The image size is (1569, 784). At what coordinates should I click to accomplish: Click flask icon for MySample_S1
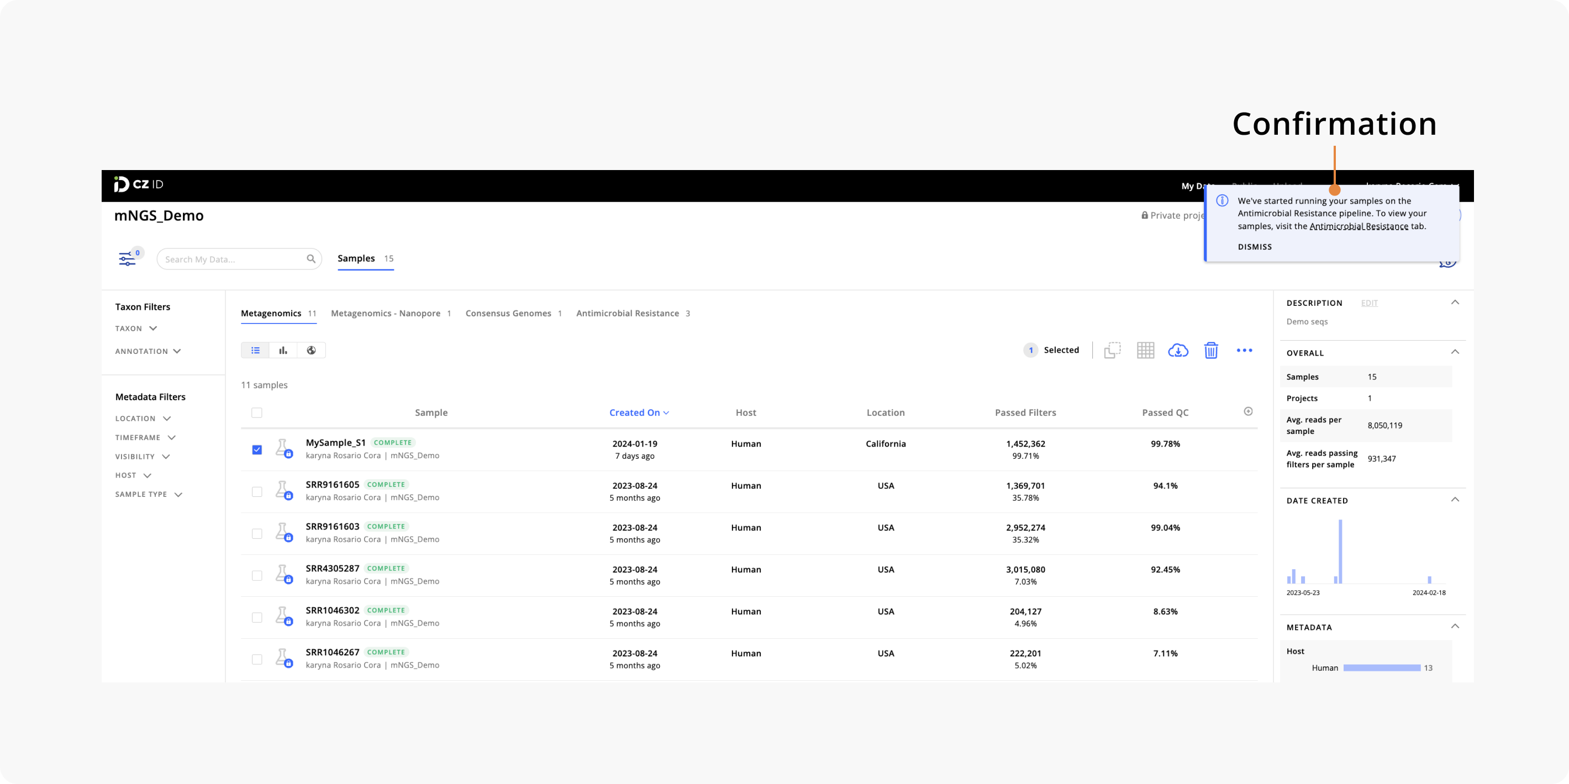tap(284, 449)
